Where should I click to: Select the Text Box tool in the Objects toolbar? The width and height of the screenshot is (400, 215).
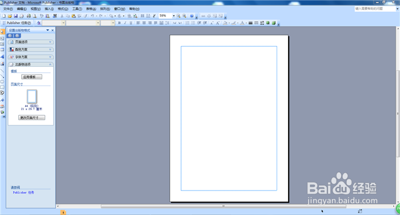[x=2, y=38]
